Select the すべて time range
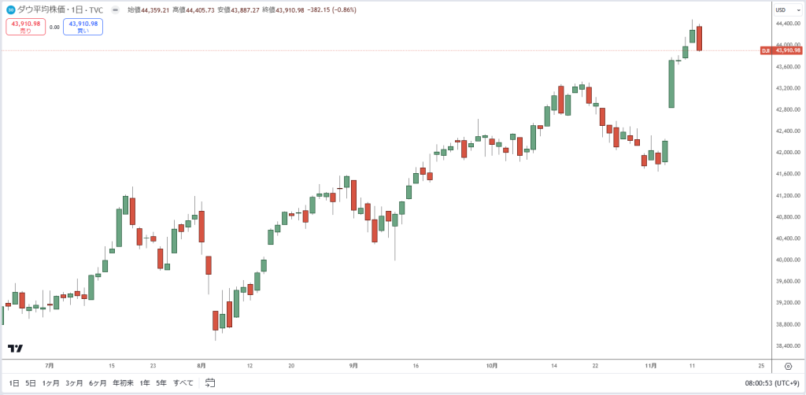This screenshot has height=395, width=806. (183, 382)
